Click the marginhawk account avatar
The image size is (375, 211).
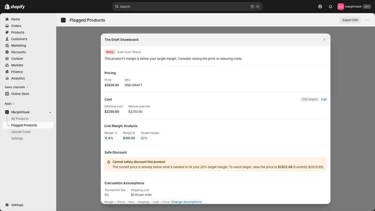click(x=341, y=7)
